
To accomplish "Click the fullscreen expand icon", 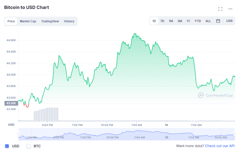I will (x=220, y=9).
